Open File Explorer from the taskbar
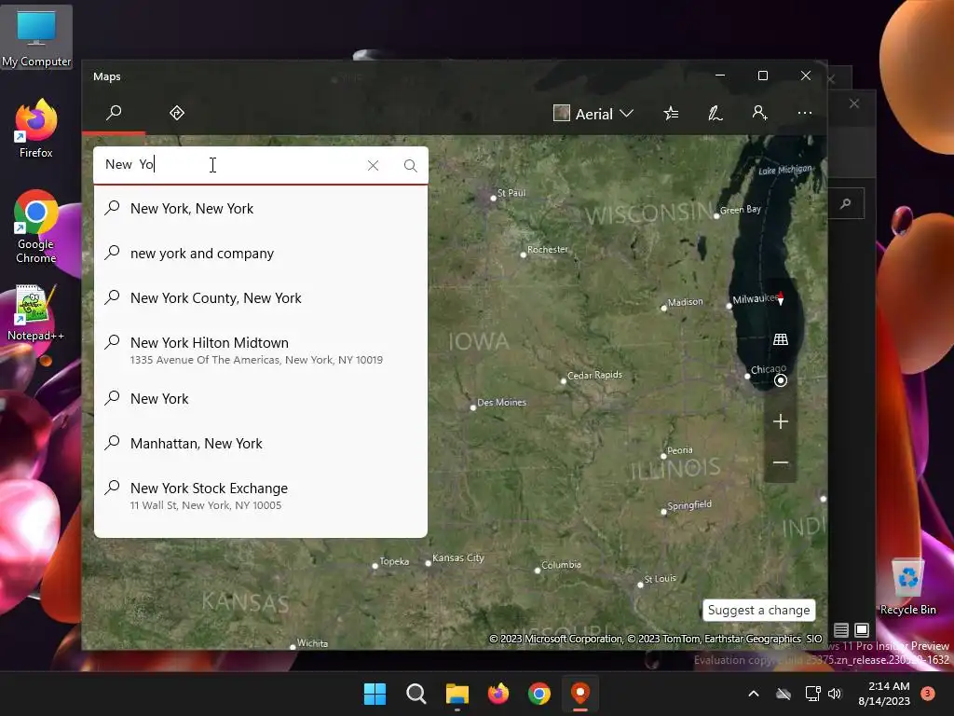954x716 pixels. point(457,694)
